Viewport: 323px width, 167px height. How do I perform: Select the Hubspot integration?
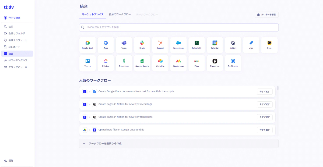[160, 45]
